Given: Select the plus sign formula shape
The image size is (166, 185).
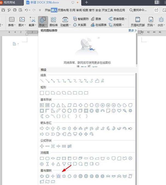Looking at the screenshot, I should click(x=42, y=146).
